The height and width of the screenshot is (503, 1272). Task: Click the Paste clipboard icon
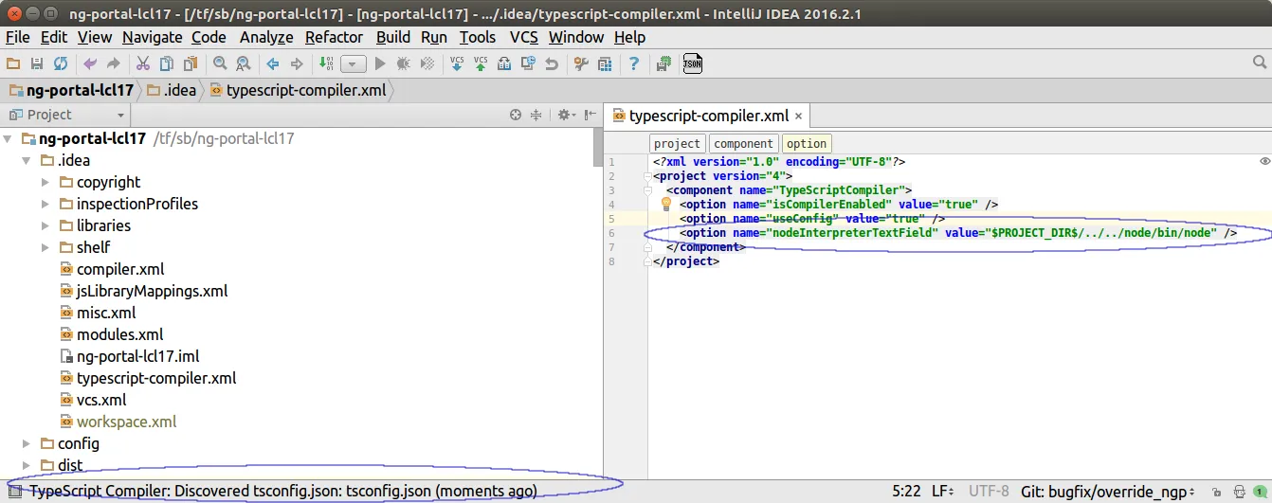click(x=191, y=63)
